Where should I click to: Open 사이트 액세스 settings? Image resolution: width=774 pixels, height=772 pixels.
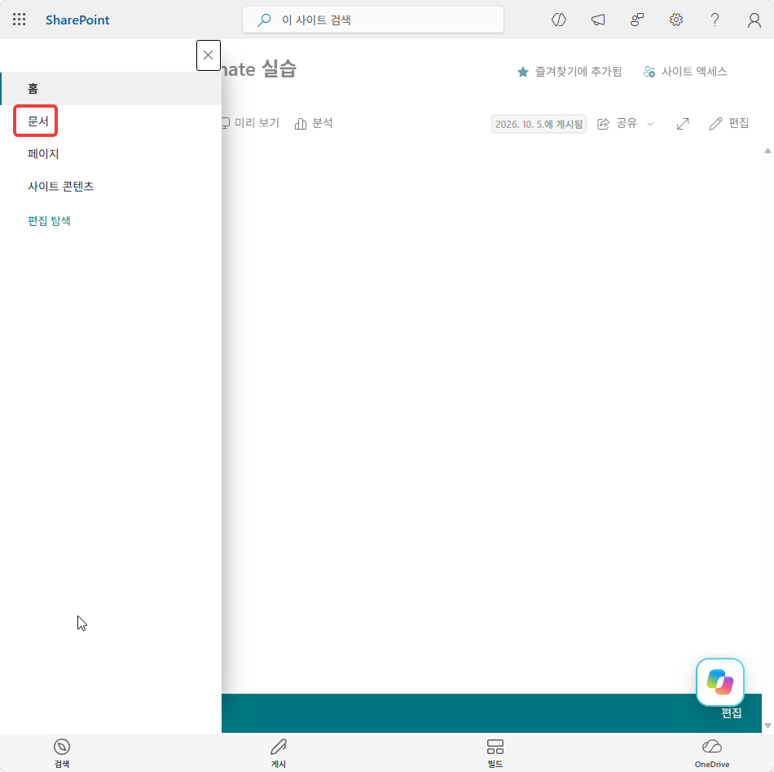point(685,72)
